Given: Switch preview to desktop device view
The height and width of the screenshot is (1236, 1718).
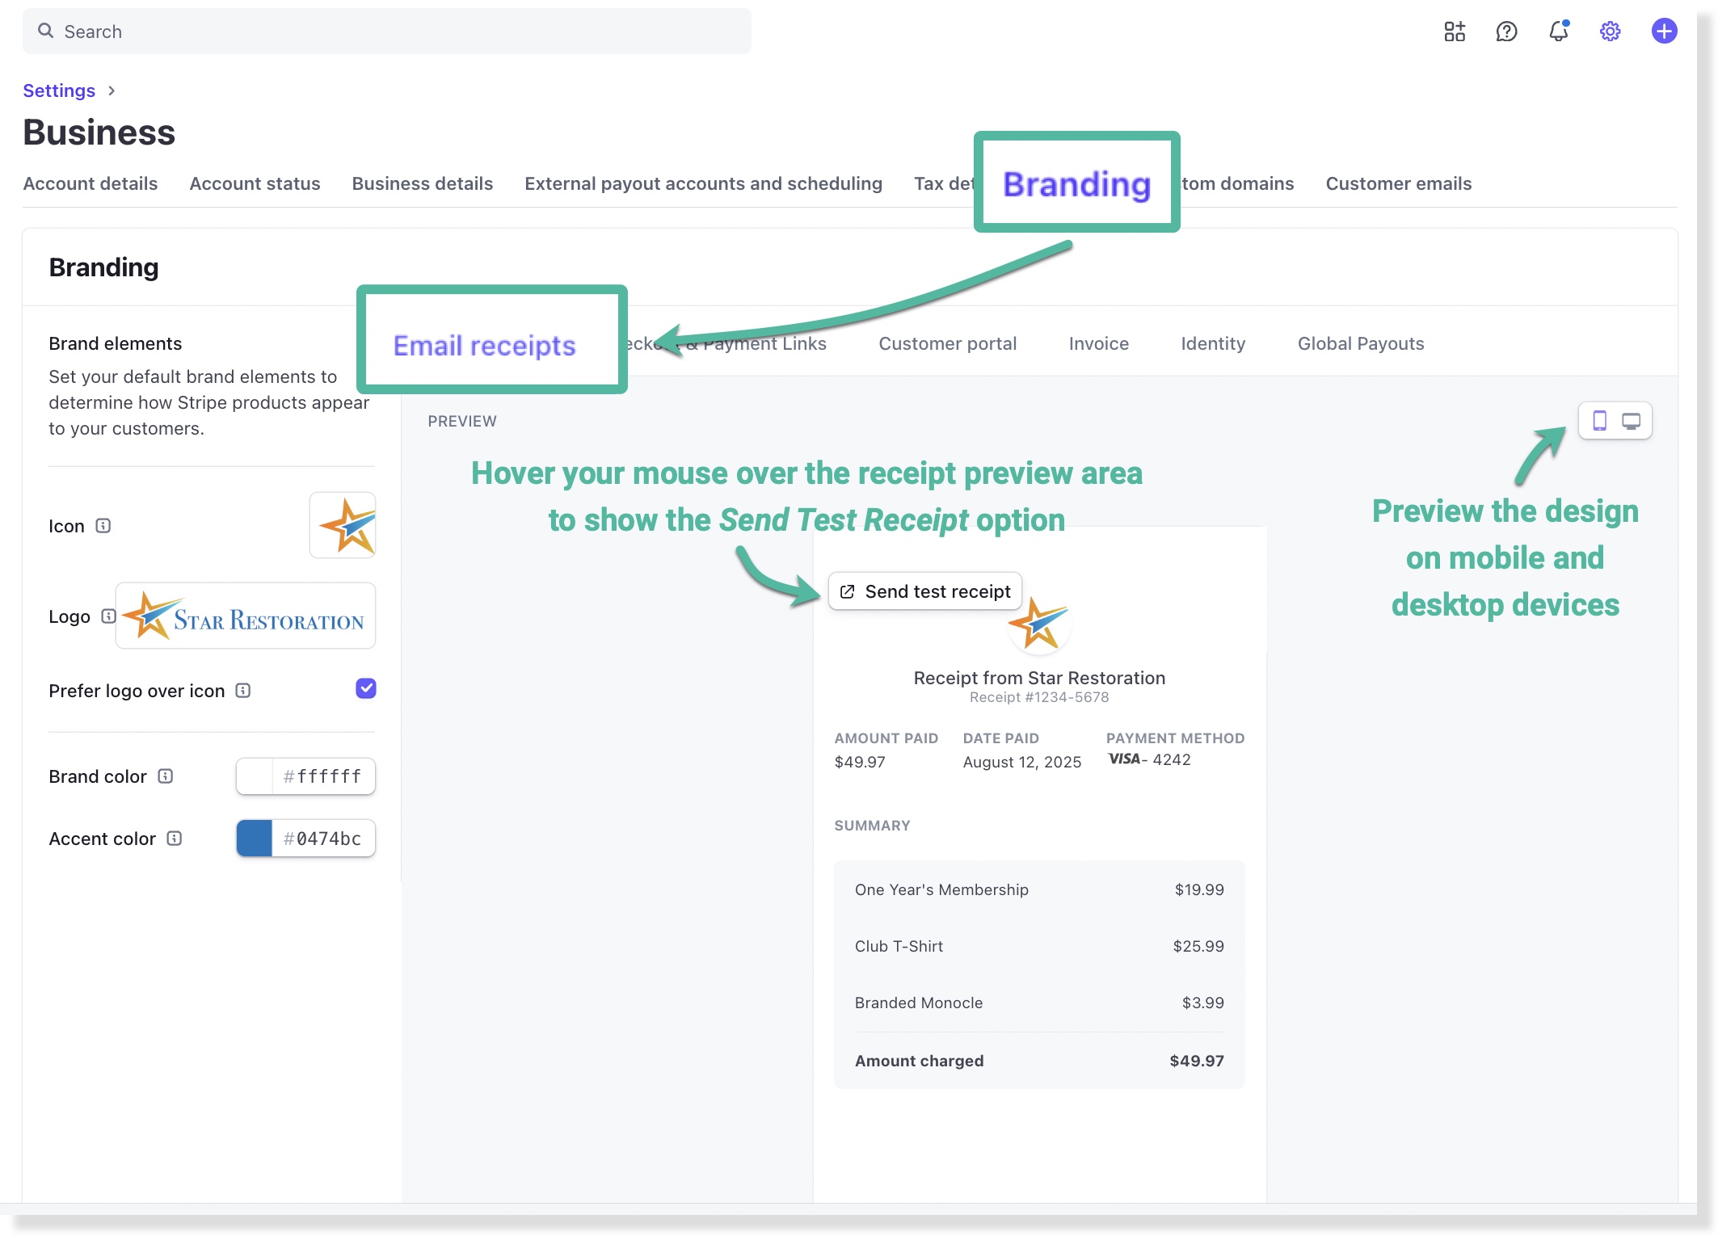Looking at the screenshot, I should pos(1632,421).
